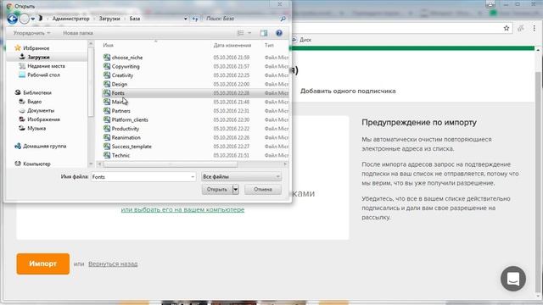Select the Fonts file row
543x305 pixels.
195,93
